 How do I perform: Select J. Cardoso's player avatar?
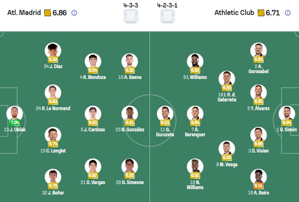(x=93, y=113)
